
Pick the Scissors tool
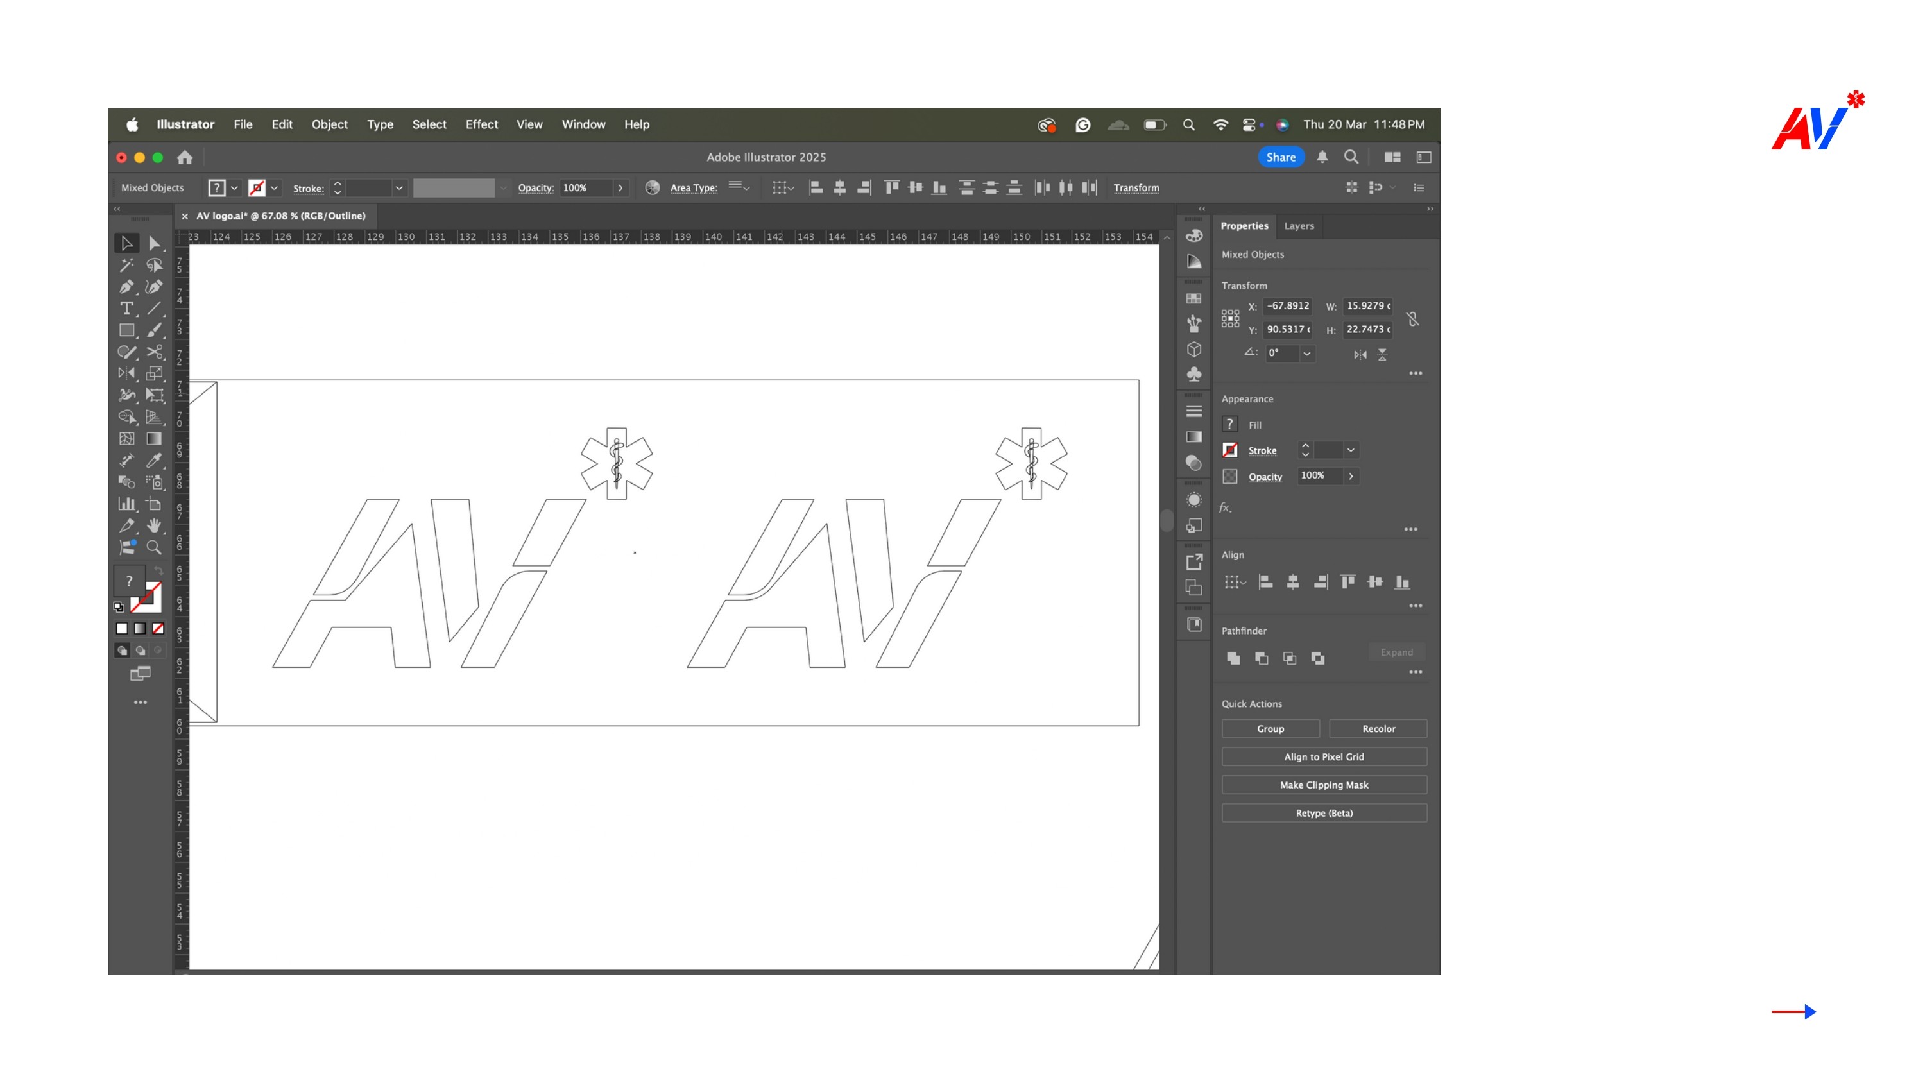[x=155, y=352]
